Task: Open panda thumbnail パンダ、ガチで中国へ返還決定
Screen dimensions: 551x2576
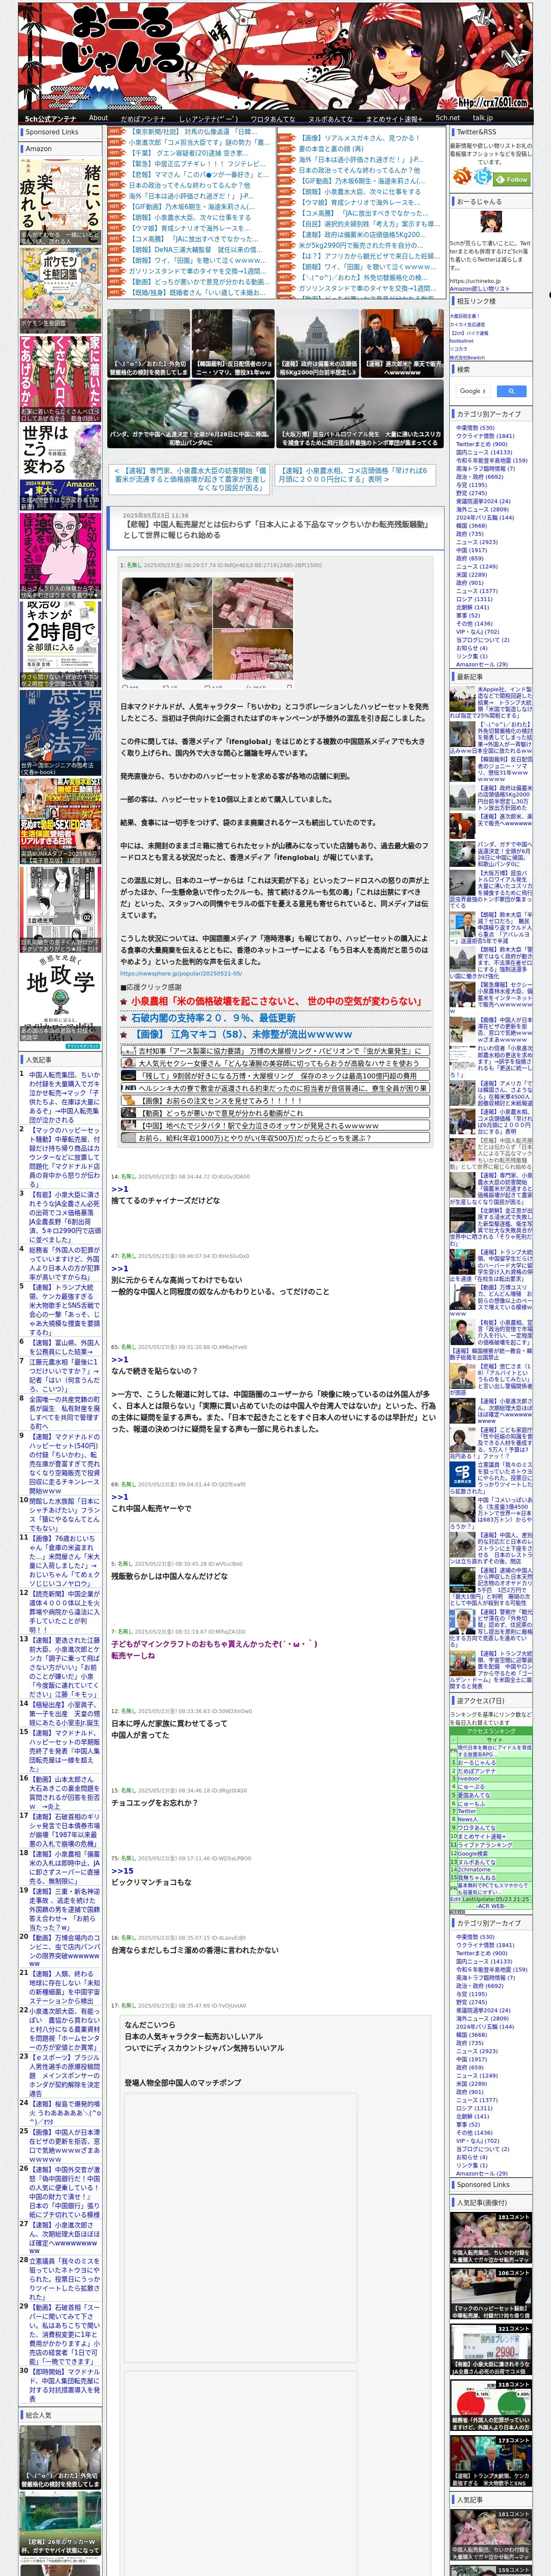Action: click(190, 414)
